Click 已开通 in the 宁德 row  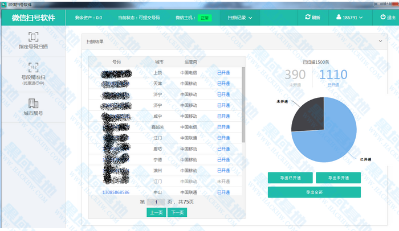[x=223, y=160]
